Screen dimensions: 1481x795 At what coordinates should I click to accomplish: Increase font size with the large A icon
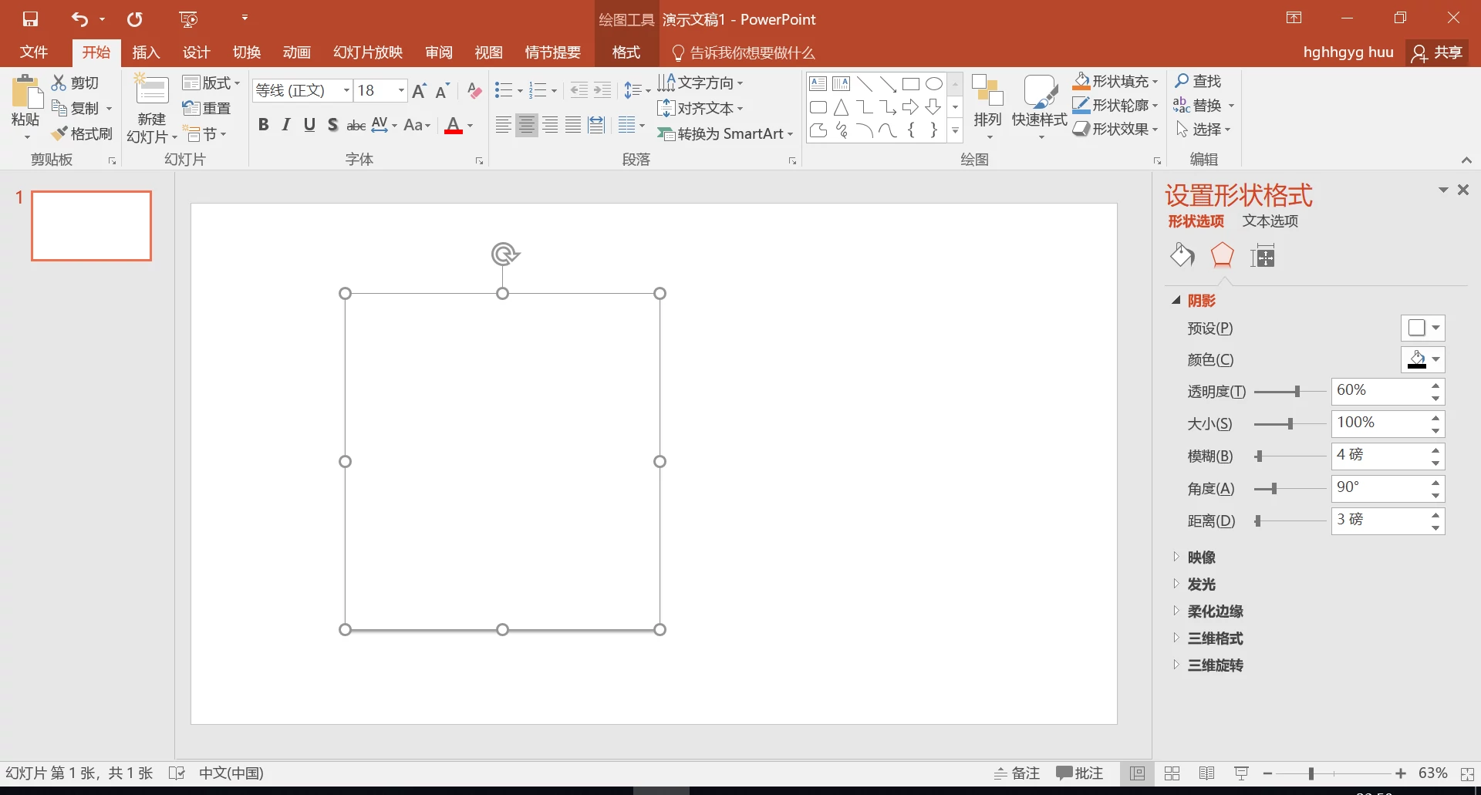(x=419, y=91)
